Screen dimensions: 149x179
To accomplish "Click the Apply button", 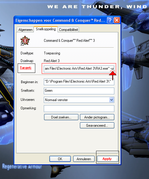I will [108, 159].
